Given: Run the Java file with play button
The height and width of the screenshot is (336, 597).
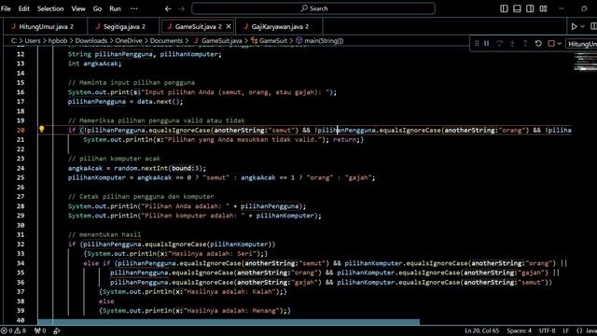Looking at the screenshot, I should coord(574,26).
